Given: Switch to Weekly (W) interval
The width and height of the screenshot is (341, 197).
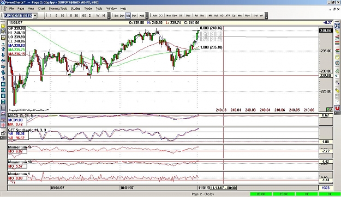Looking at the screenshot, I should pos(98,16).
